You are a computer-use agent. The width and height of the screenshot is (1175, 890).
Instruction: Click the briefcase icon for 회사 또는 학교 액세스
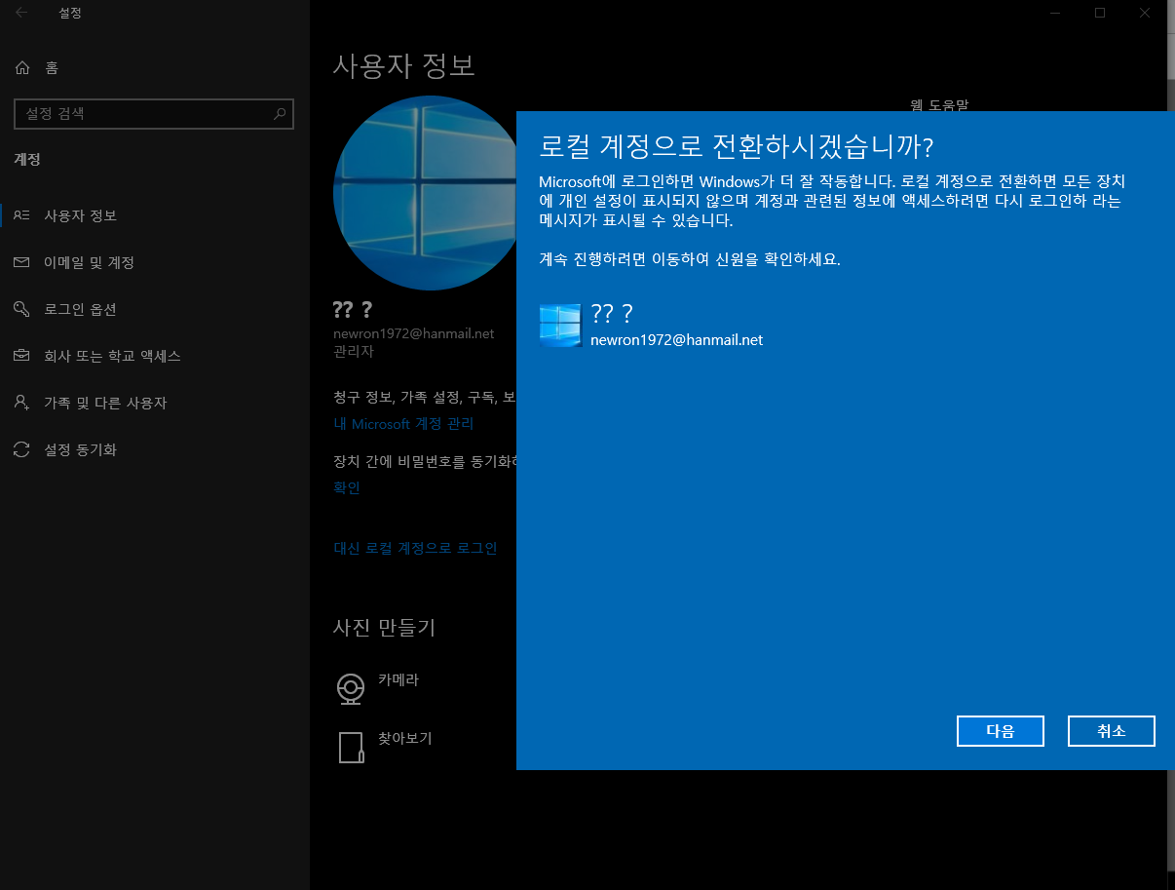pos(22,356)
